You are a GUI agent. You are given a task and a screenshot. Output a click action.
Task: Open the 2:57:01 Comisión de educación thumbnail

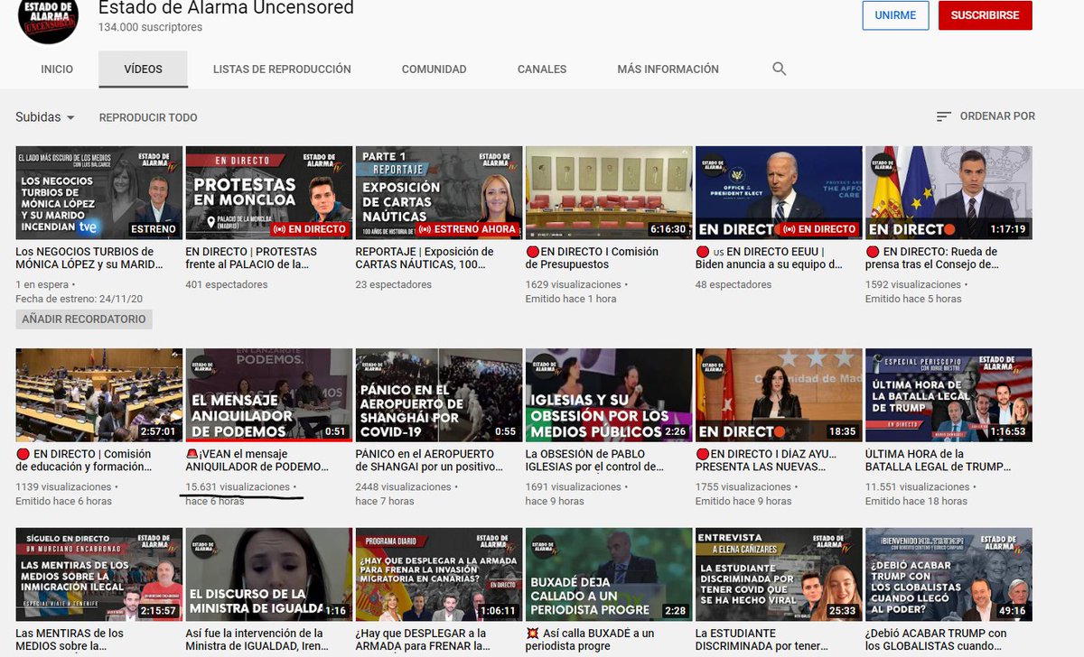click(99, 395)
